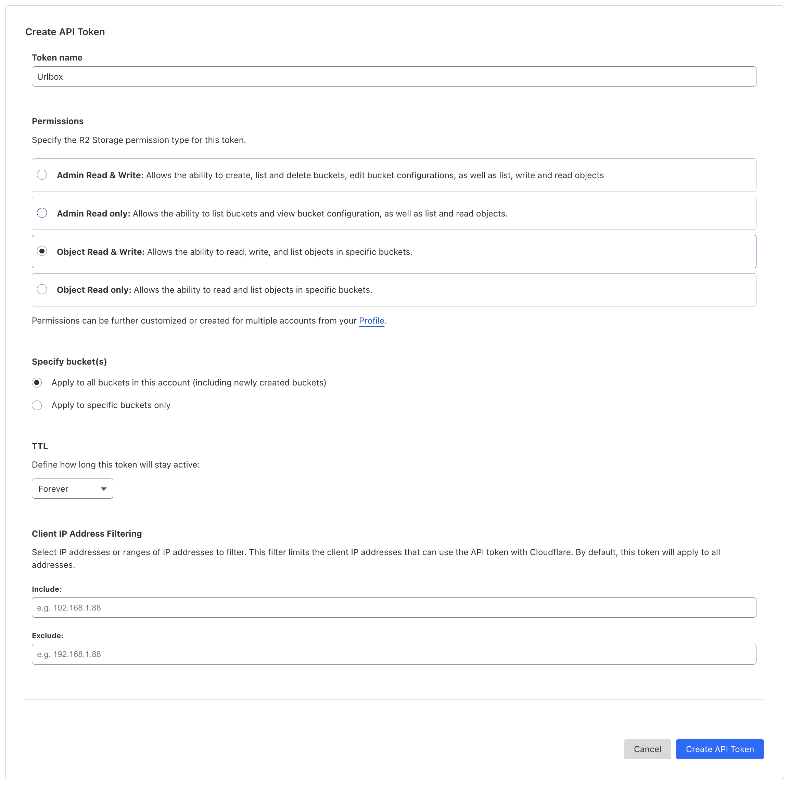790x786 pixels.
Task: Apply to all buckets radio option
Action: 37,382
